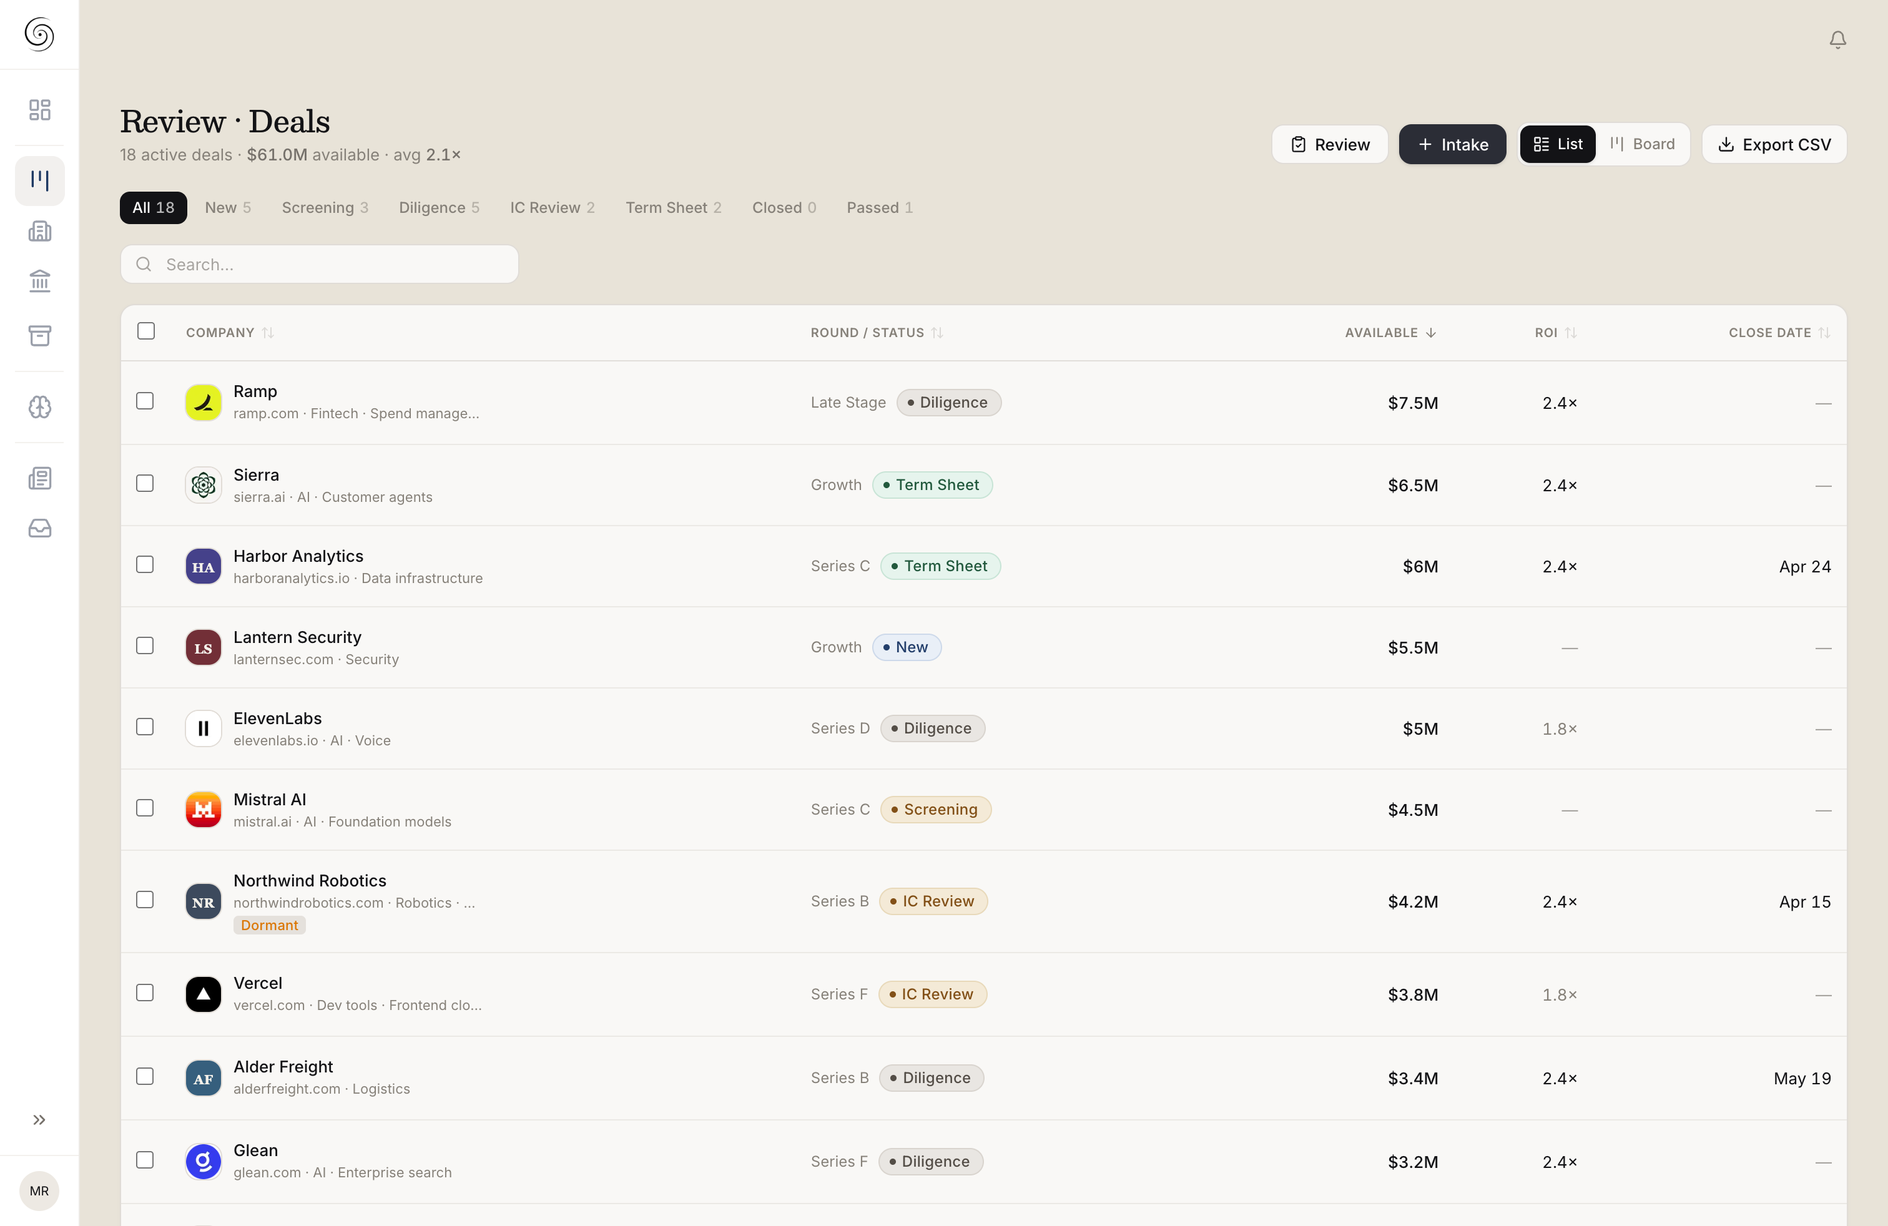Click Vercel's IC Review status badge
Image resolution: width=1888 pixels, height=1226 pixels.
[x=932, y=994]
